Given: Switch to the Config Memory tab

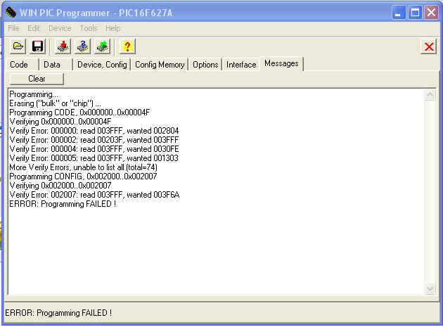Looking at the screenshot, I should point(160,65).
